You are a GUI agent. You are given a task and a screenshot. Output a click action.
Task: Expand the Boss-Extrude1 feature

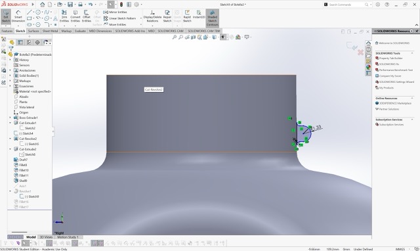[x=10, y=118]
